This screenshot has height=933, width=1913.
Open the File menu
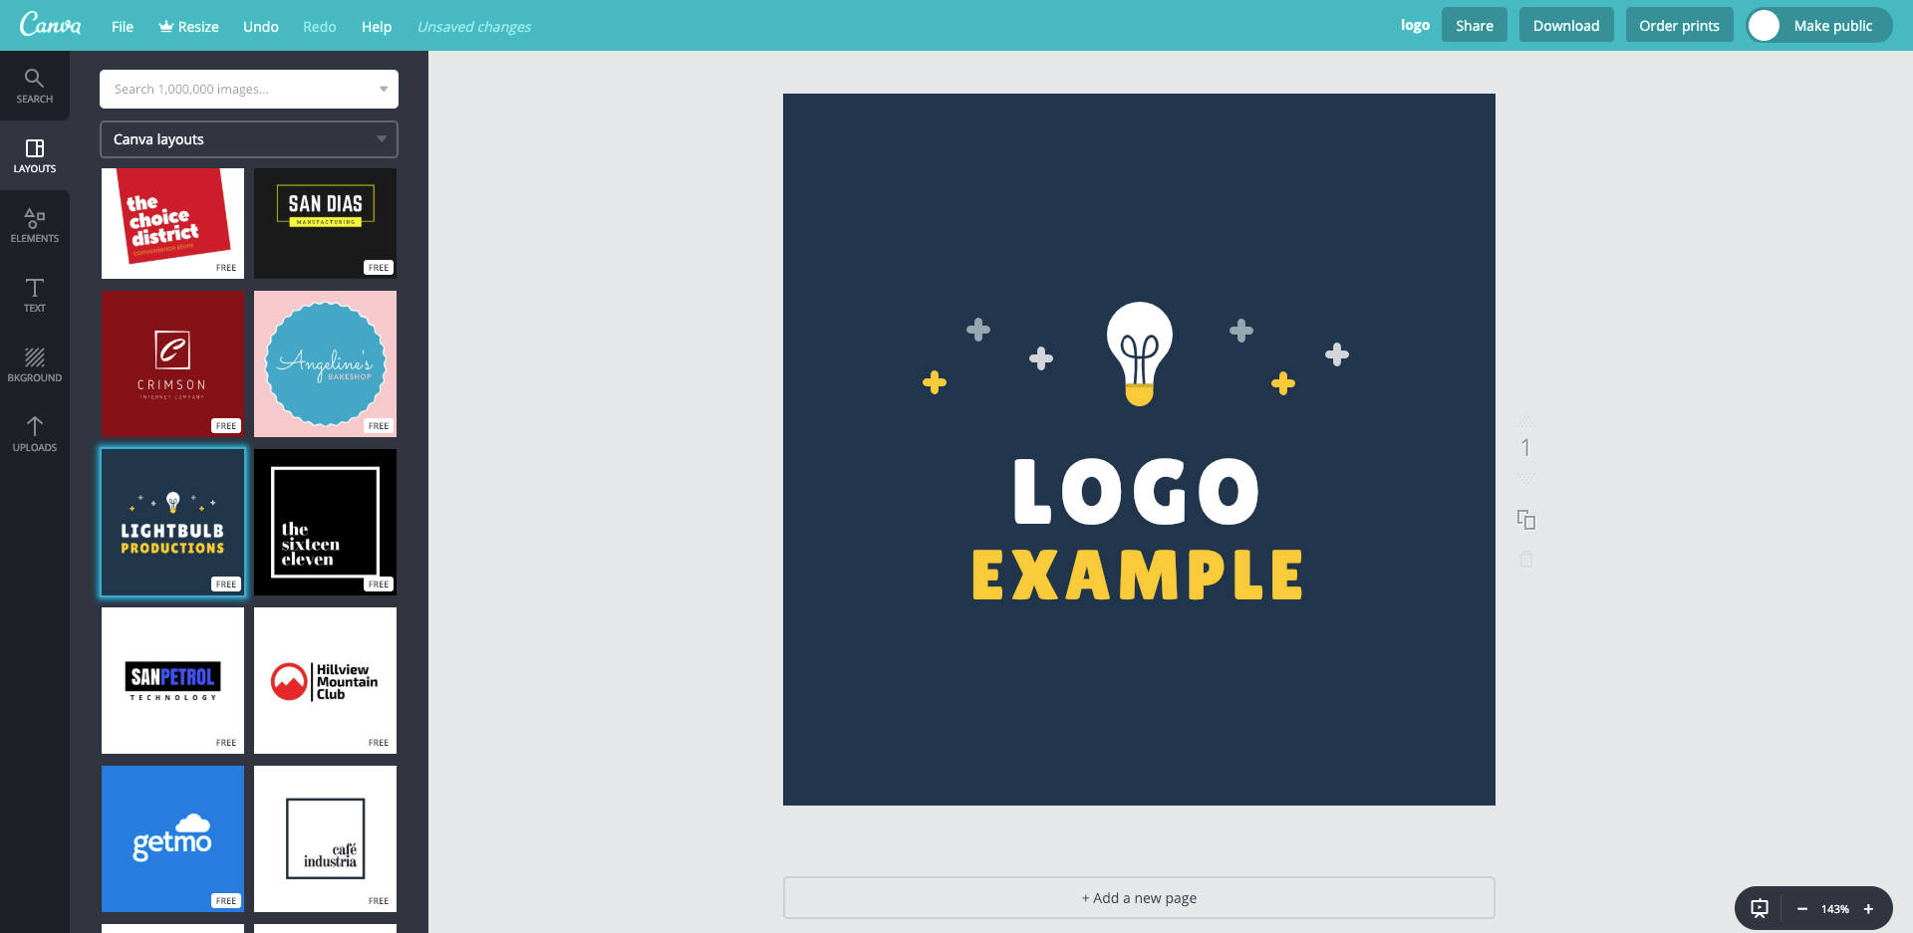tap(123, 27)
